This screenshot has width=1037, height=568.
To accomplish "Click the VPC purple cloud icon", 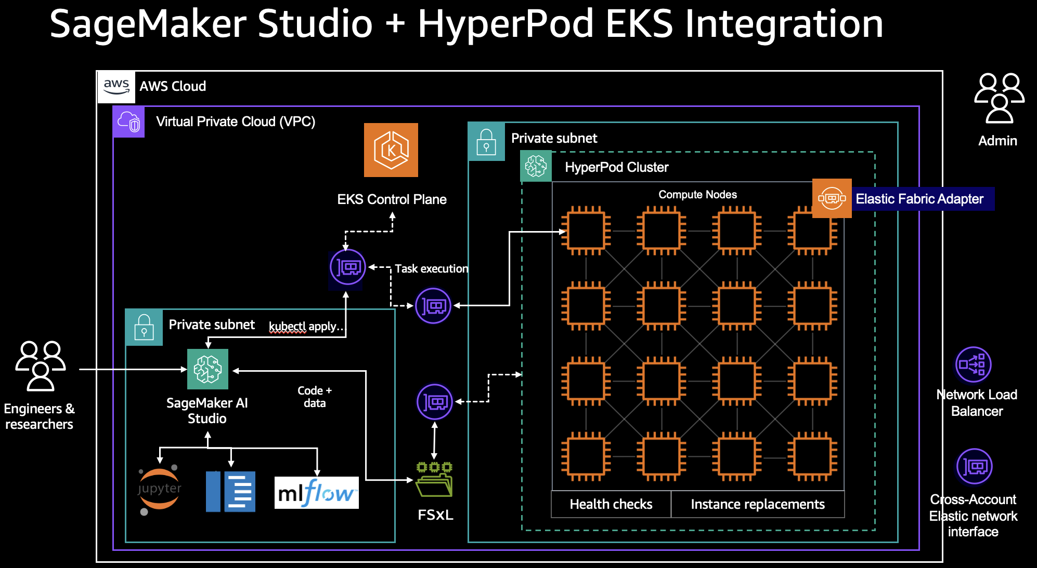I will tap(129, 122).
